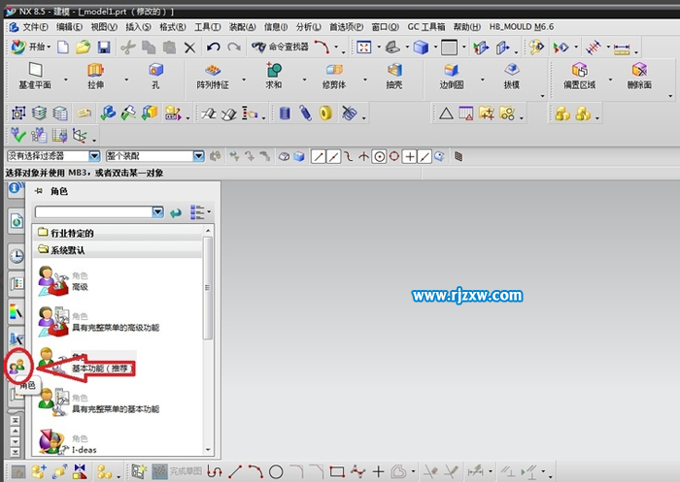Open the File (文件) menu

click(x=32, y=27)
